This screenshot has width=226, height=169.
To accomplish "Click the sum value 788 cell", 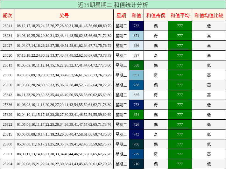I will [x=136, y=85].
